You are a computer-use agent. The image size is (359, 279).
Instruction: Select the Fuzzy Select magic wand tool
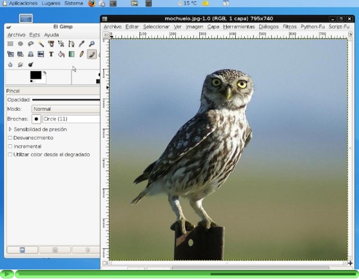pyautogui.click(x=41, y=44)
